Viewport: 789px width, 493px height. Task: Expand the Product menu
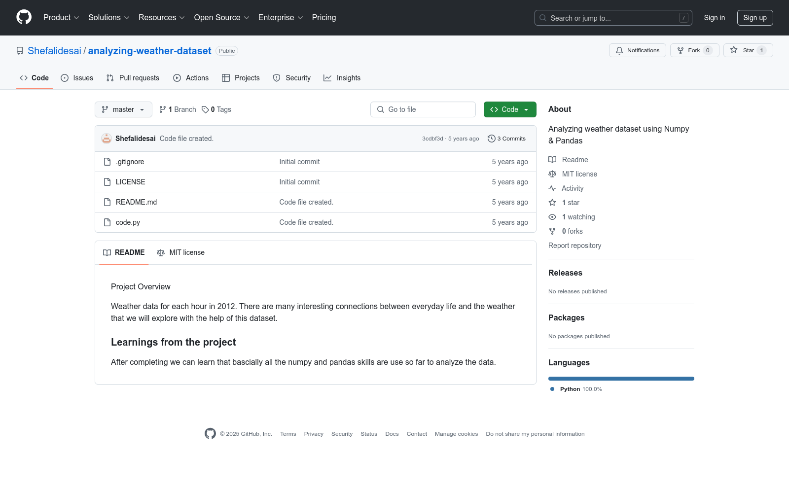click(61, 17)
